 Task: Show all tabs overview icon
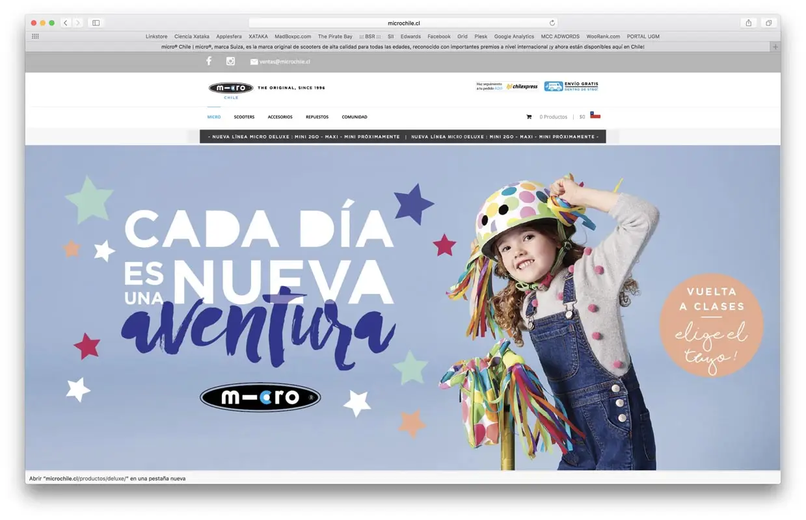768,23
